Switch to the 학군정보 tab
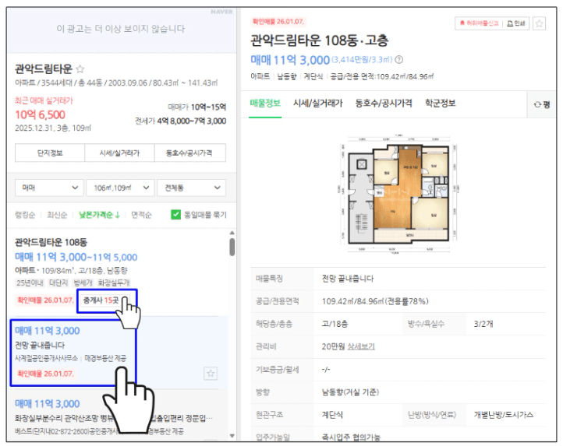This screenshot has width=563, height=446. 441,104
